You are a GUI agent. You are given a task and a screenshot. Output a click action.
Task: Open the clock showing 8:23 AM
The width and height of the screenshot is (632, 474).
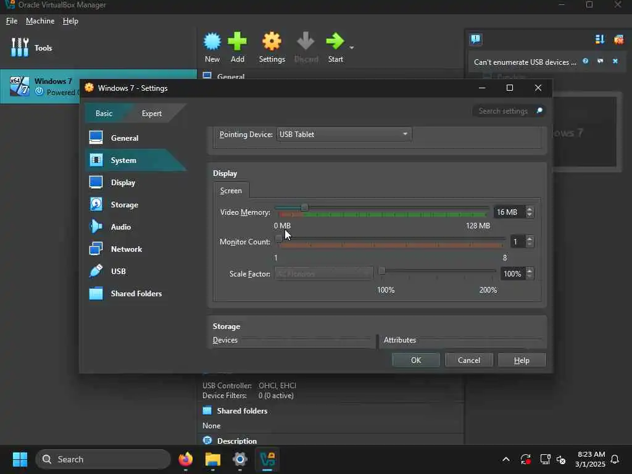point(590,459)
